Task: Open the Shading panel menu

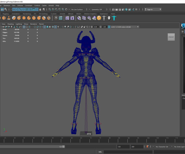Action: click(10, 24)
